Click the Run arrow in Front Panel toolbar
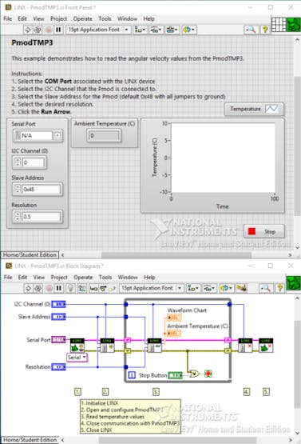This screenshot has width=301, height=444. [x=28, y=30]
